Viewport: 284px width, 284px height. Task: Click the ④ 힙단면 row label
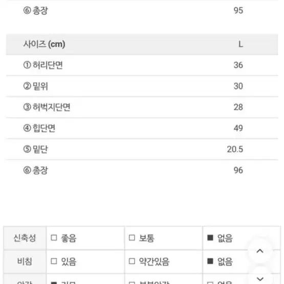coord(39,128)
